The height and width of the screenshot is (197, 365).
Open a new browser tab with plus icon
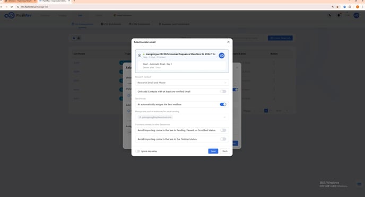coord(74,1)
